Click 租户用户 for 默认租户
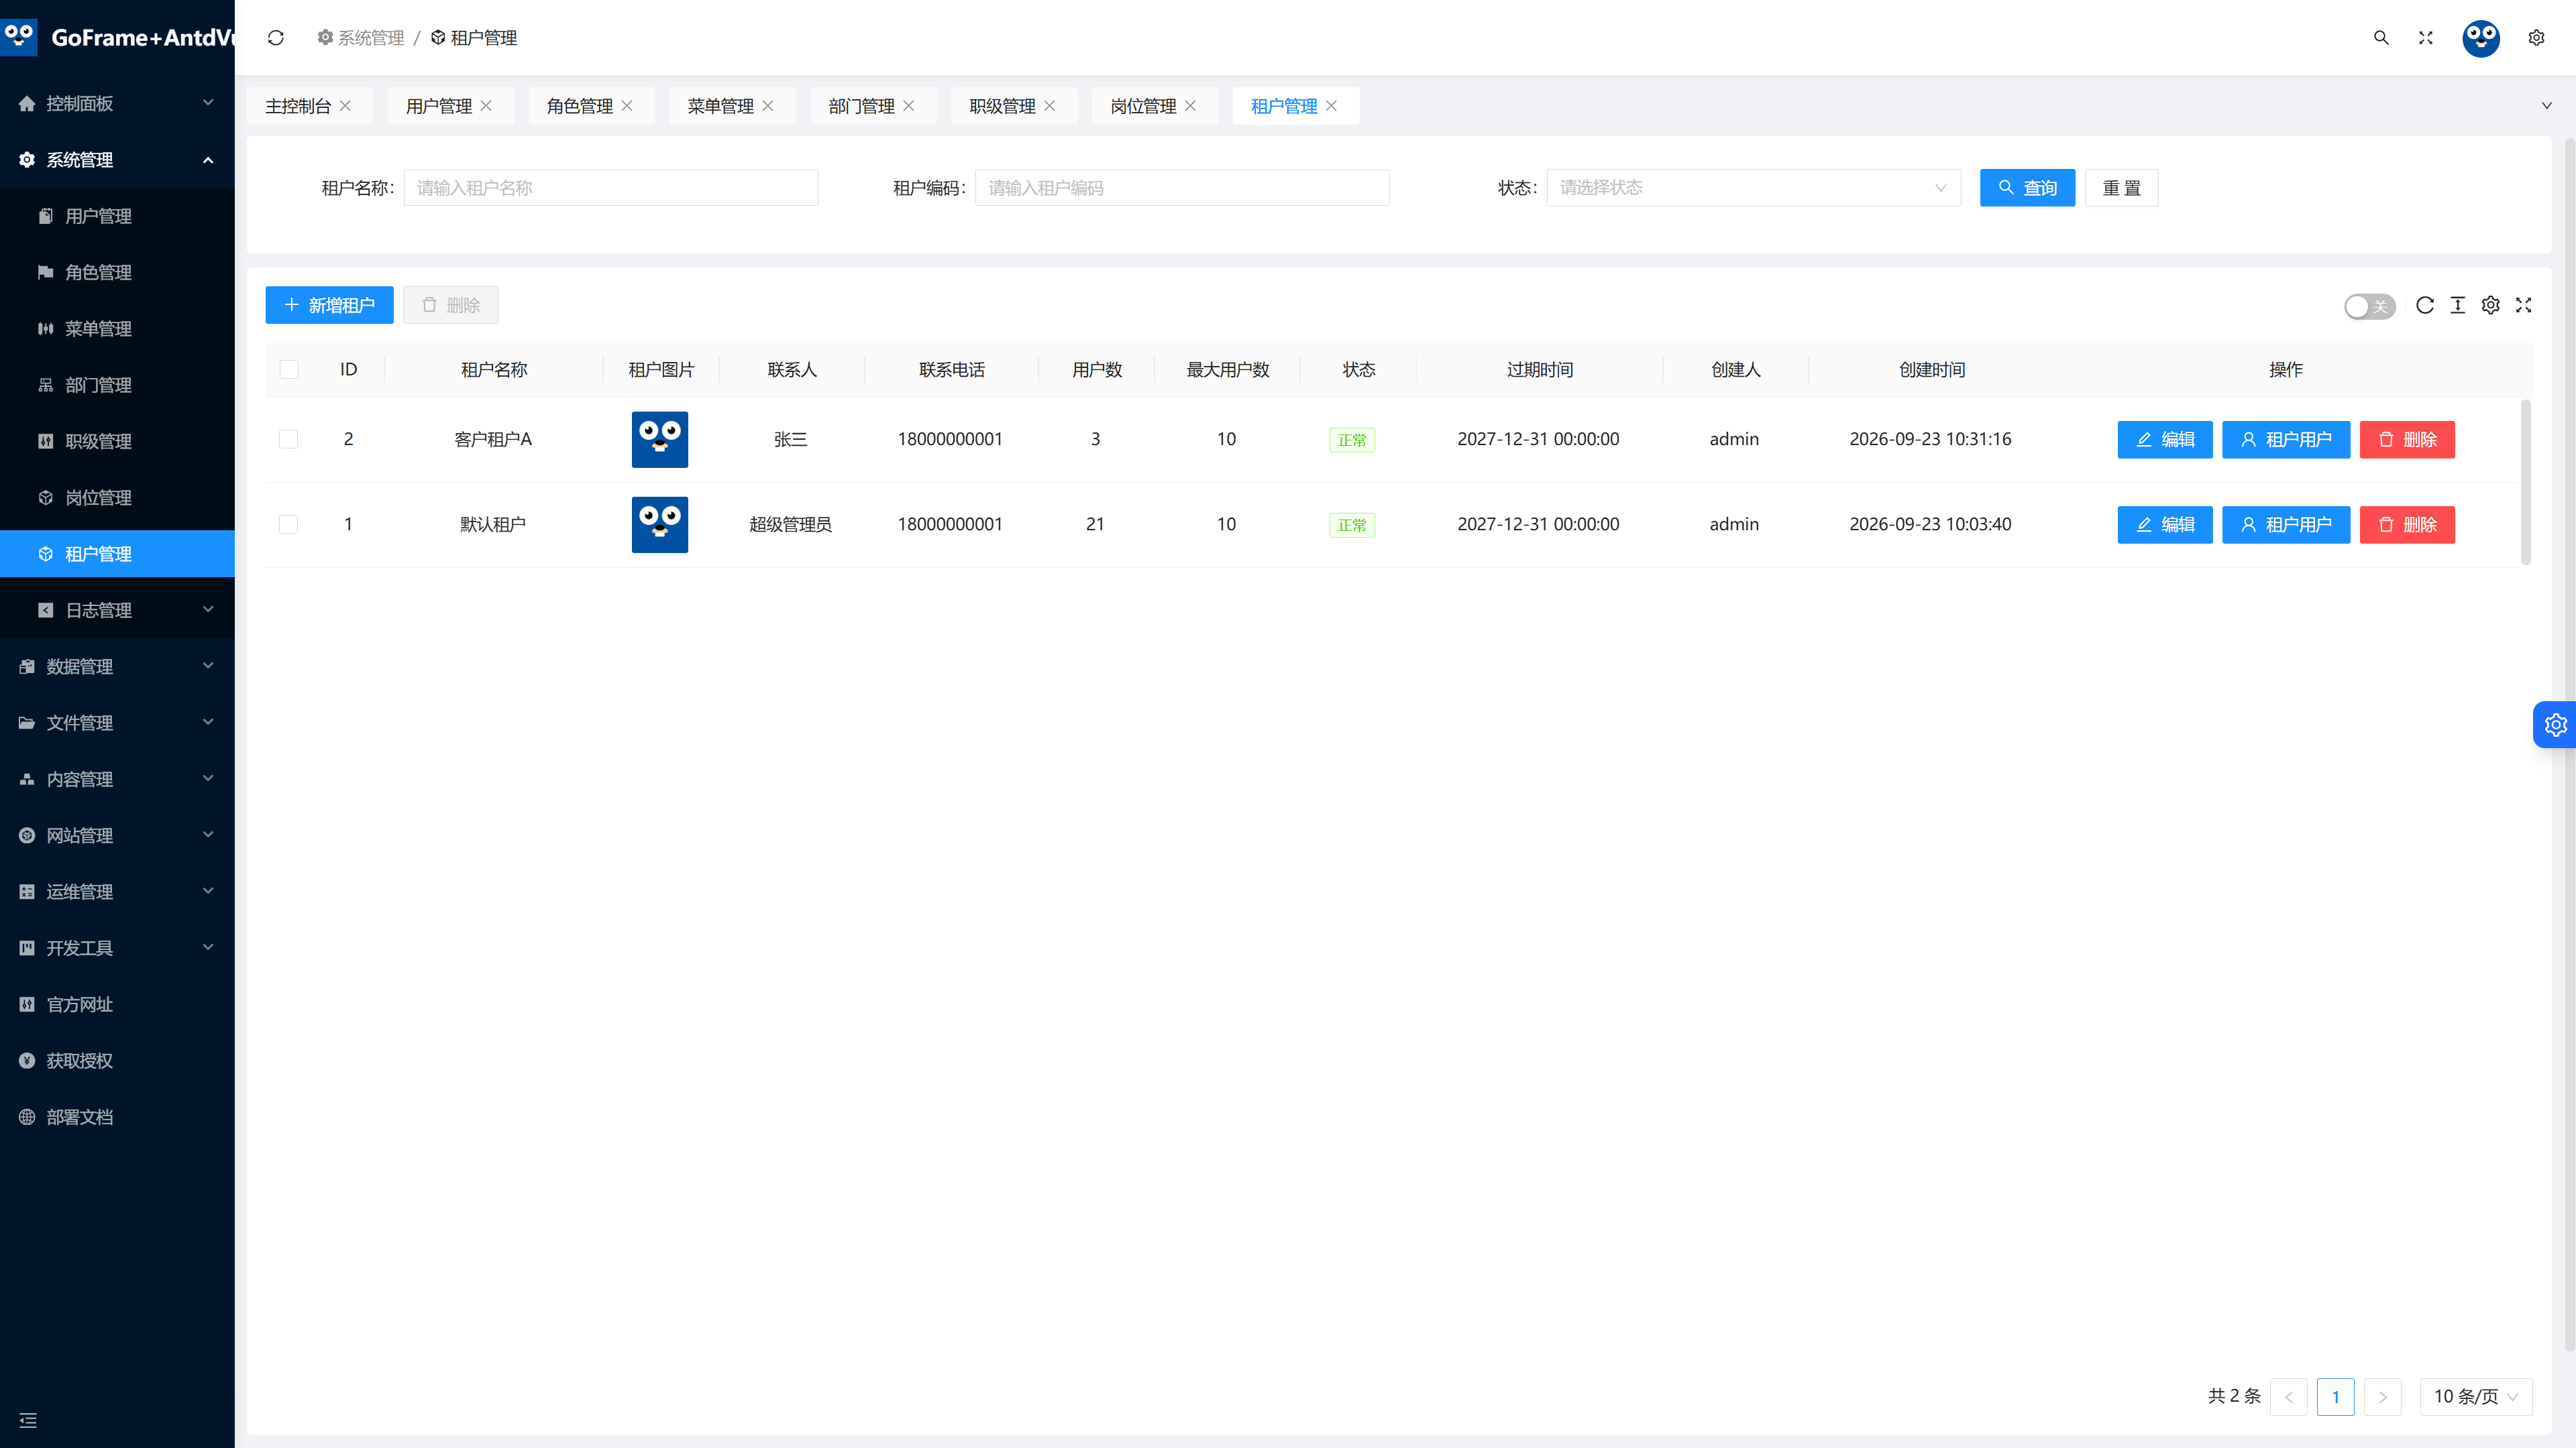The image size is (2576, 1448). pyautogui.click(x=2285, y=525)
